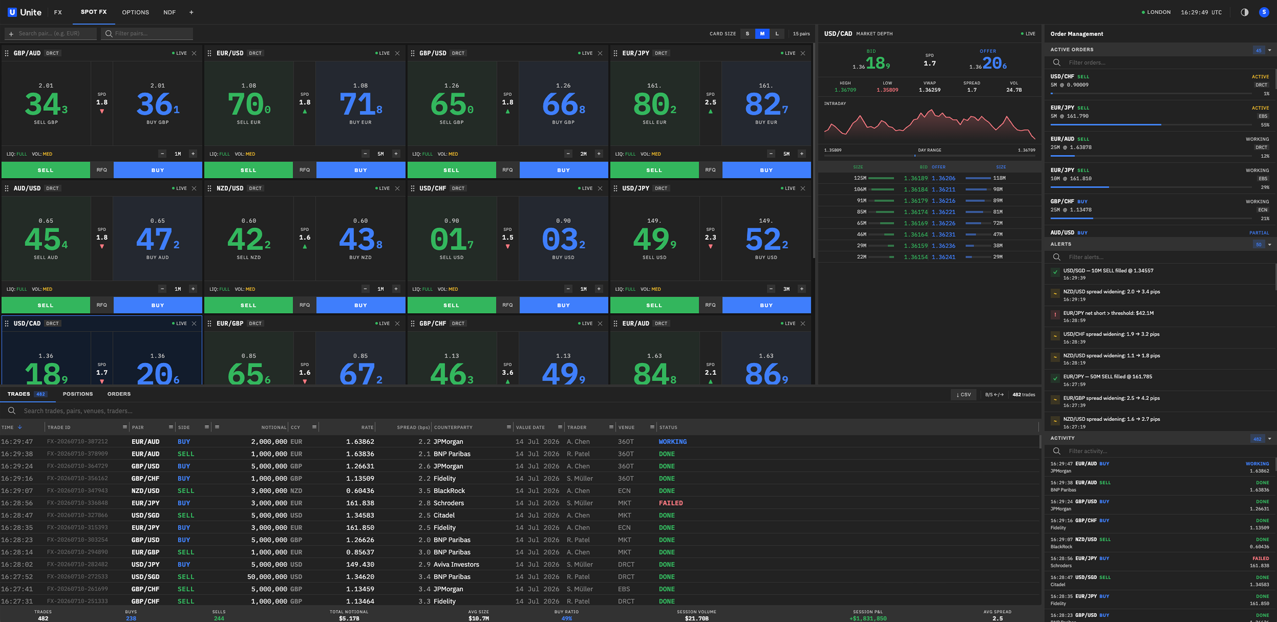1277x622 pixels.
Task: Select the SPOT FX tab
Action: point(94,12)
